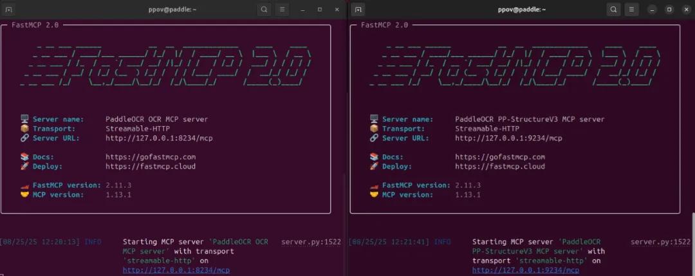Click 'PaddleOCR PP-StructureV3 MCP server' server name

click(530, 119)
